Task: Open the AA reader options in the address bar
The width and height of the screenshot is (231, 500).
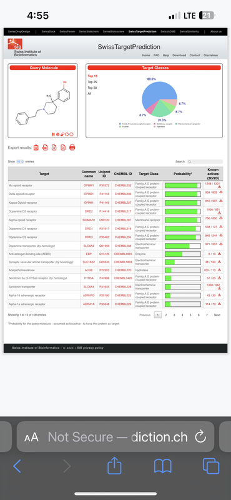Action: 31,437
